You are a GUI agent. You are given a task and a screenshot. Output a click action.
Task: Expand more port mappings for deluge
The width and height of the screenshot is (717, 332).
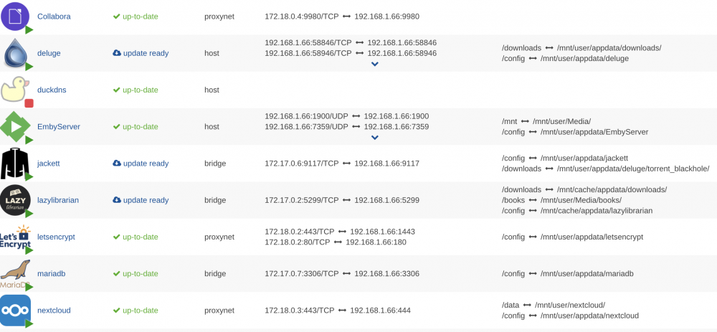point(374,64)
